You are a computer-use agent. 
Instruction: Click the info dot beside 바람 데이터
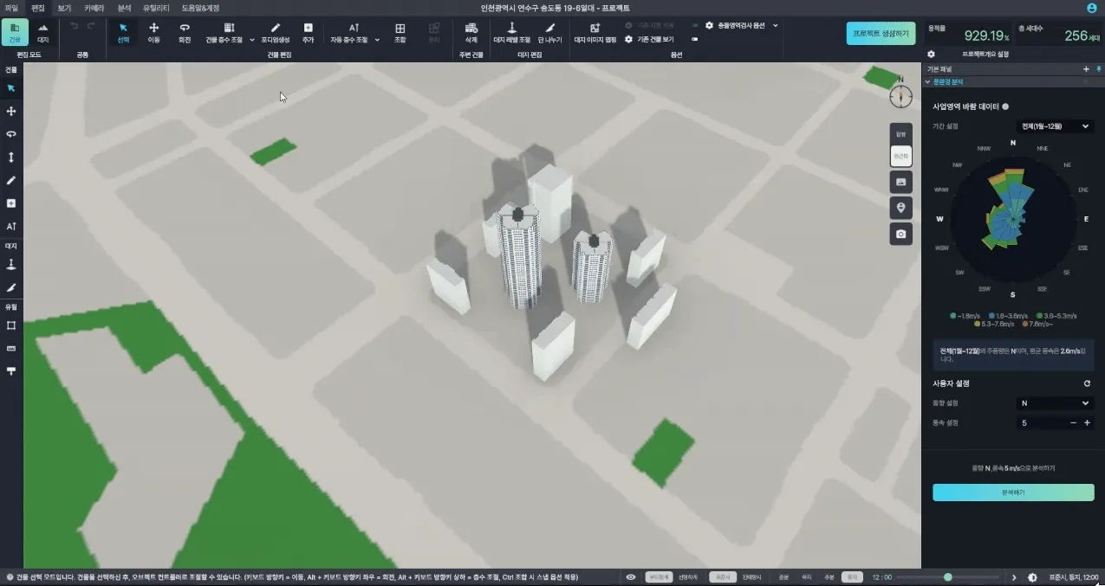point(1005,106)
